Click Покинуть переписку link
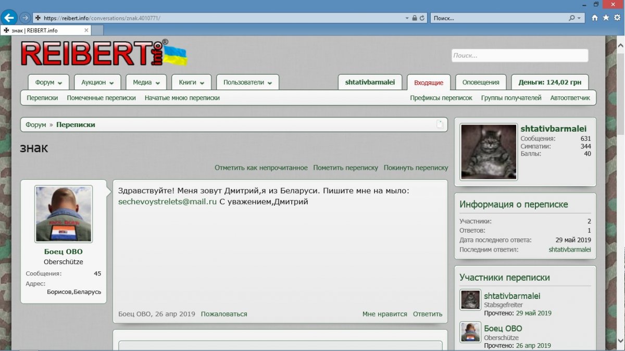This screenshot has height=351, width=625. (416, 168)
